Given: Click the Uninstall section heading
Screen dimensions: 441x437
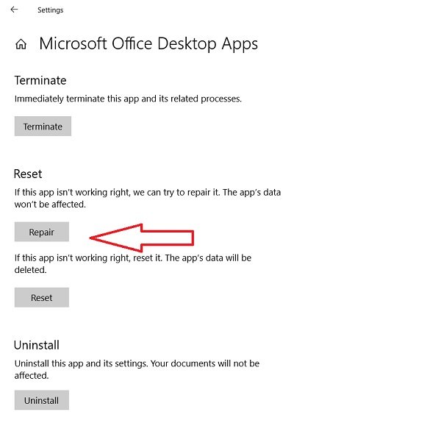Looking at the screenshot, I should coord(37,345).
